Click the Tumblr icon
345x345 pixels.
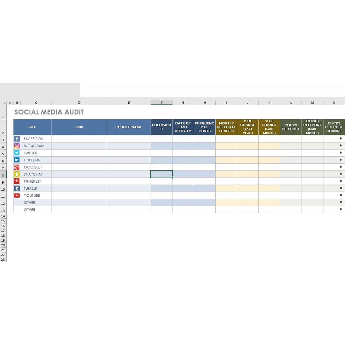17,188
